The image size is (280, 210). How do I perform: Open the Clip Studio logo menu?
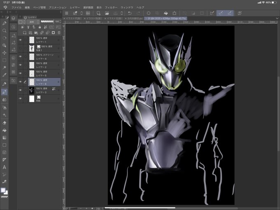coord(5,7)
